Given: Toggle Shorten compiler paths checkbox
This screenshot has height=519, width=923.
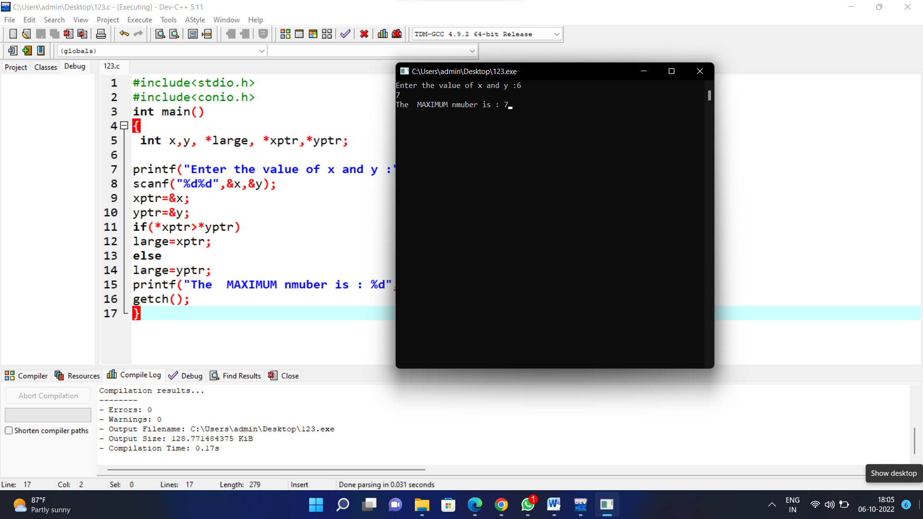Looking at the screenshot, I should pos(9,431).
